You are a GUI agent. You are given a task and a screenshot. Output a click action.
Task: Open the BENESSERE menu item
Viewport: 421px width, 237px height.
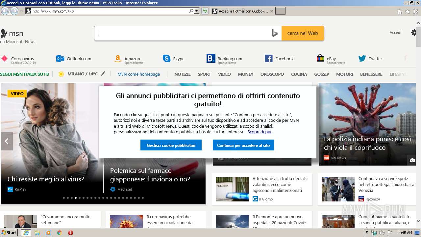click(371, 74)
